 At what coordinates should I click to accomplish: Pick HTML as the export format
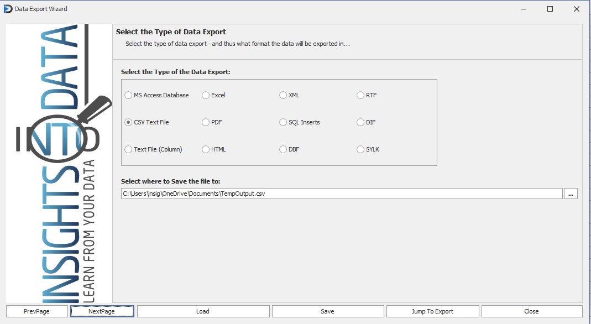pyautogui.click(x=206, y=149)
